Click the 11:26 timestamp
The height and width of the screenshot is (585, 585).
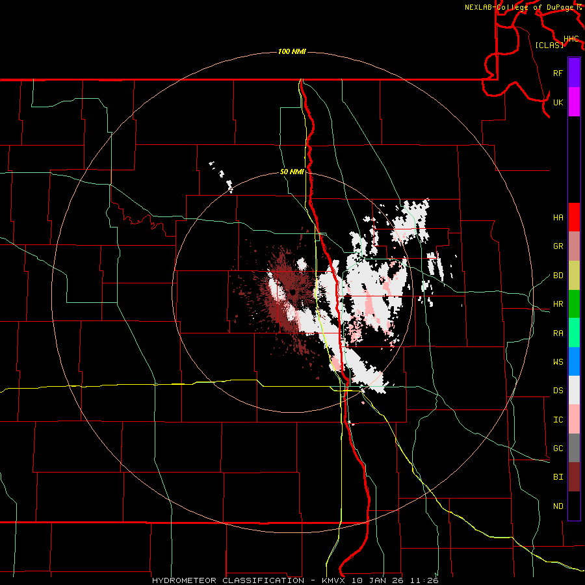(424, 580)
